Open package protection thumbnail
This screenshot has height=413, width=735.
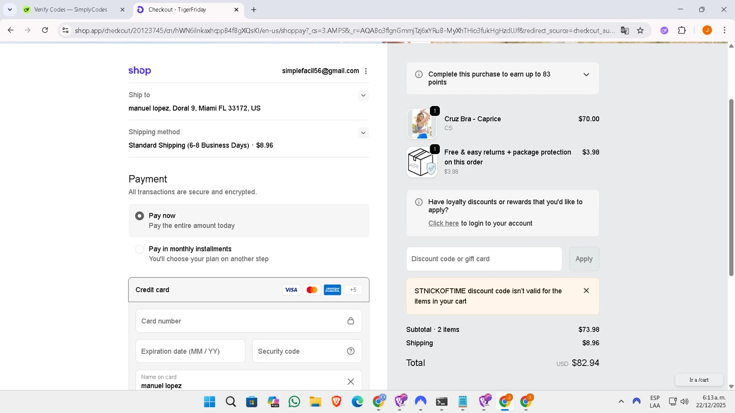[x=421, y=162]
